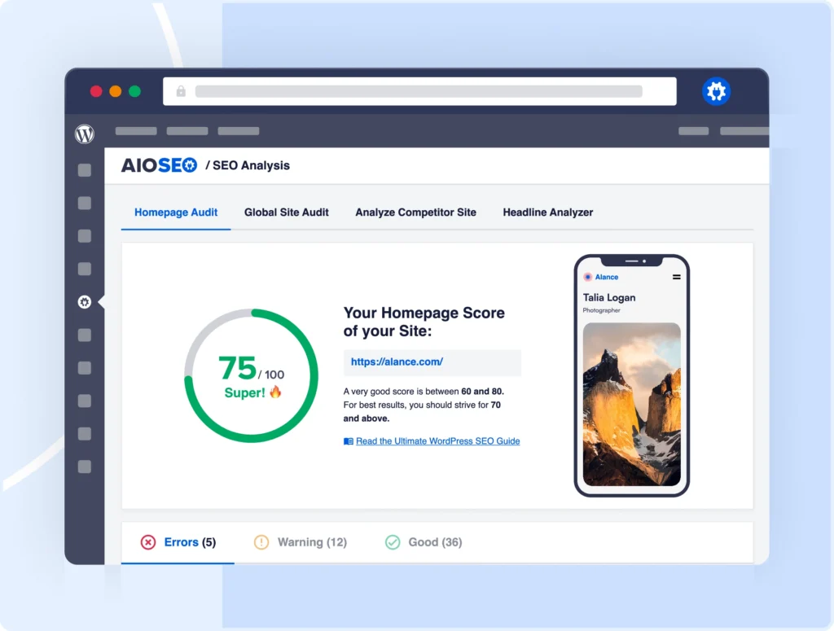The width and height of the screenshot is (834, 631).
Task: Open the Global Site Audit tab
Action: [287, 213]
